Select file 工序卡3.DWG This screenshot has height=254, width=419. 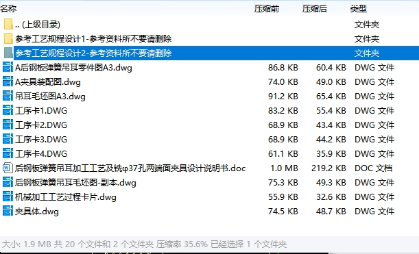point(41,139)
